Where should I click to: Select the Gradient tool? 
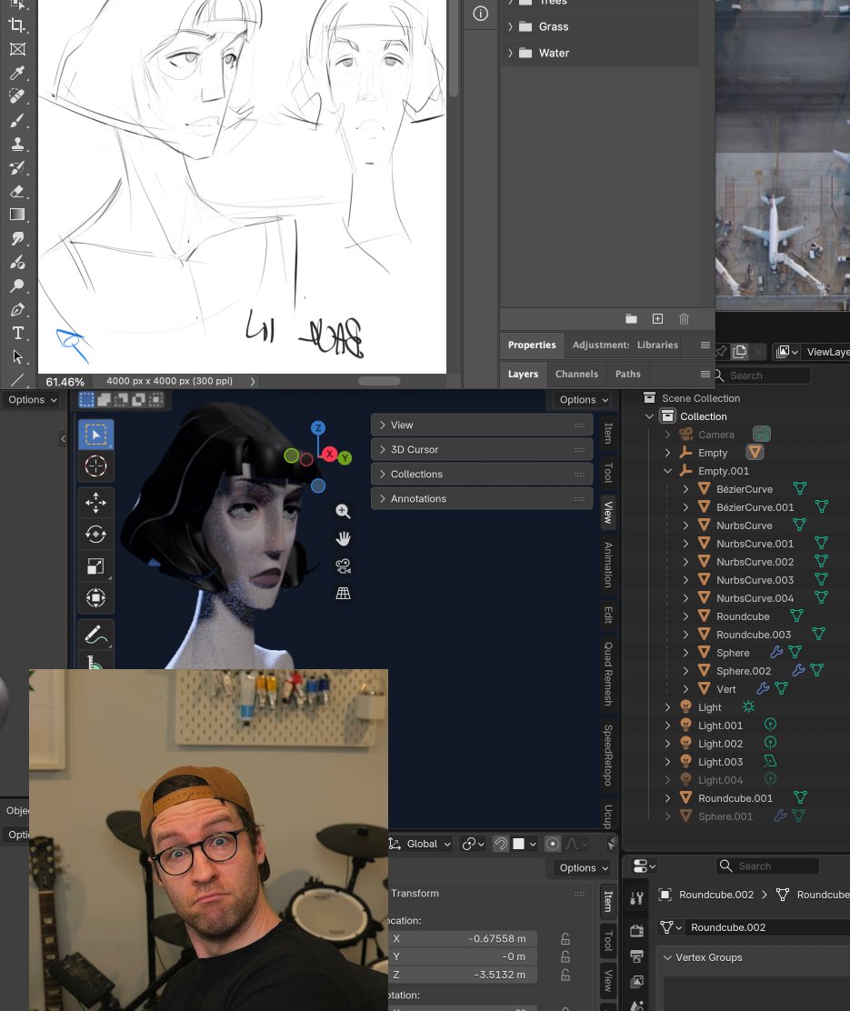17,215
